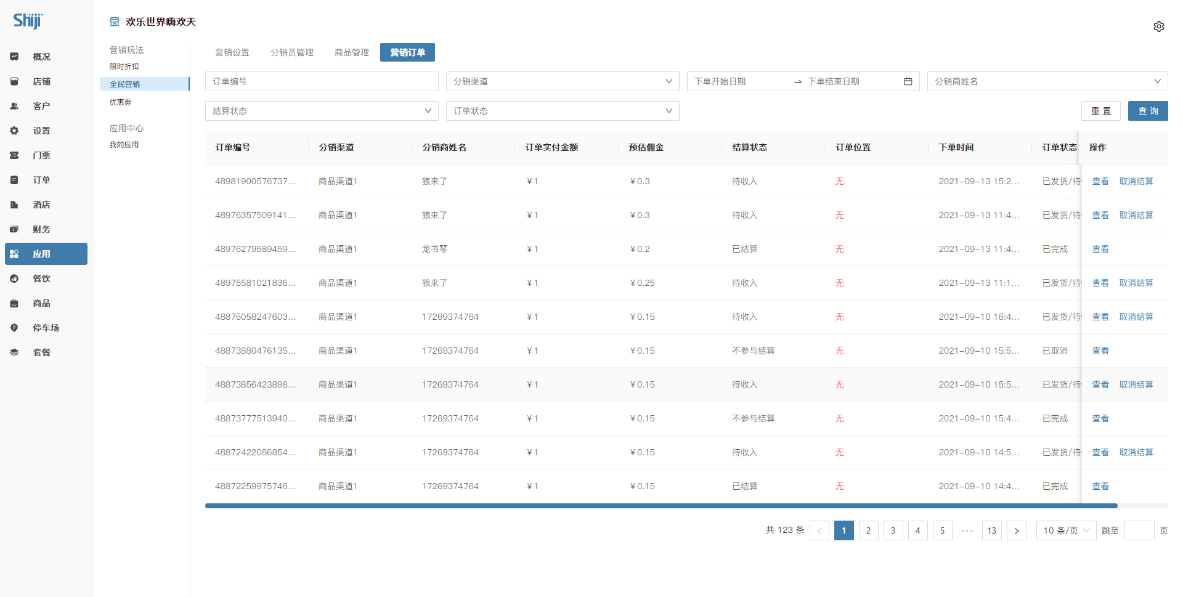
Task: Click 查看 for order 48981900576737
Action: click(x=1100, y=181)
